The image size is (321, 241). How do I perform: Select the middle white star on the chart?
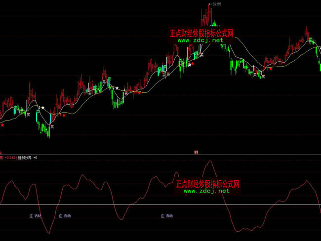click(x=117, y=88)
